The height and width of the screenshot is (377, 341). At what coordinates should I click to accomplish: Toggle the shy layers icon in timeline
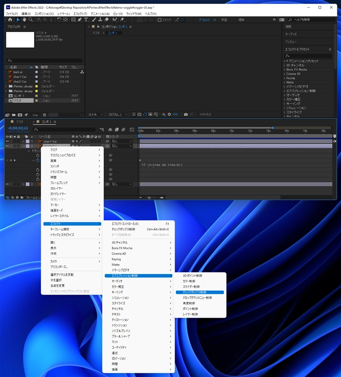[110, 130]
